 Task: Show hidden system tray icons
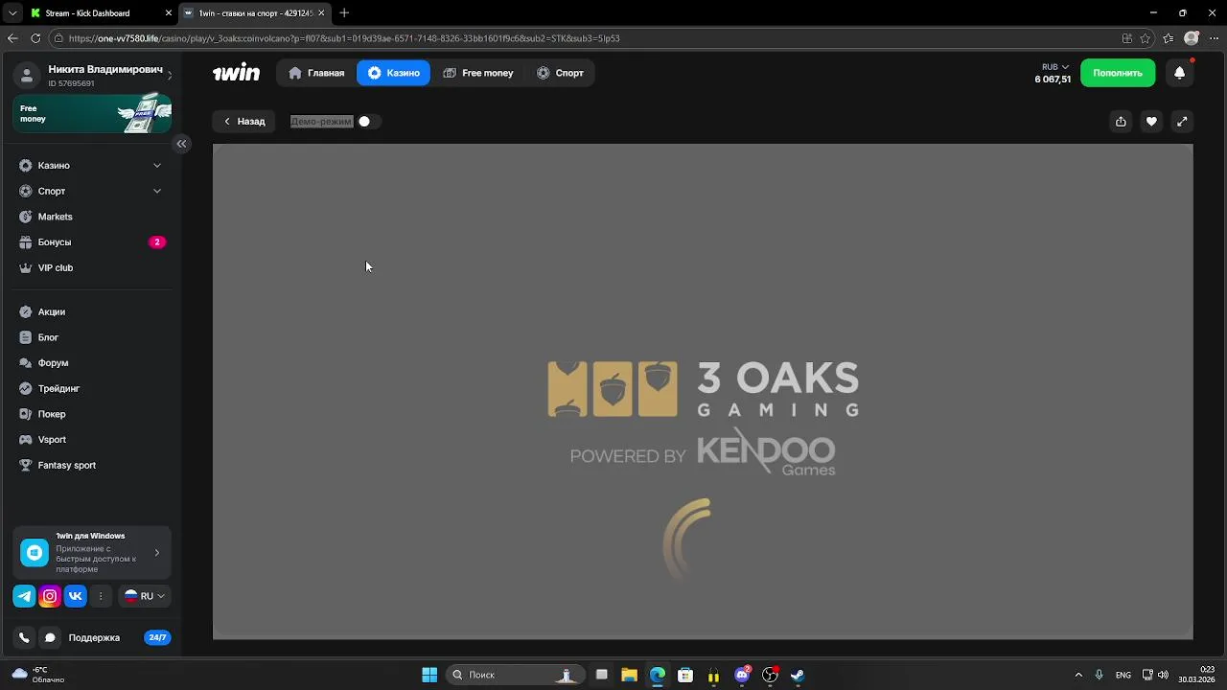point(1078,675)
